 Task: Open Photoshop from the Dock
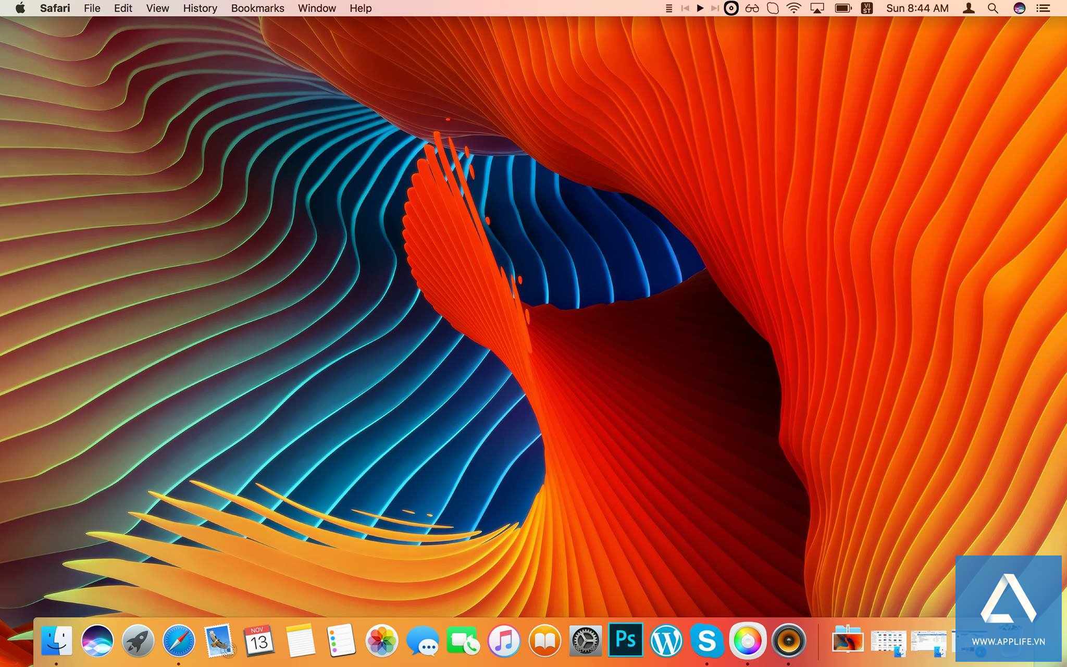tap(625, 640)
